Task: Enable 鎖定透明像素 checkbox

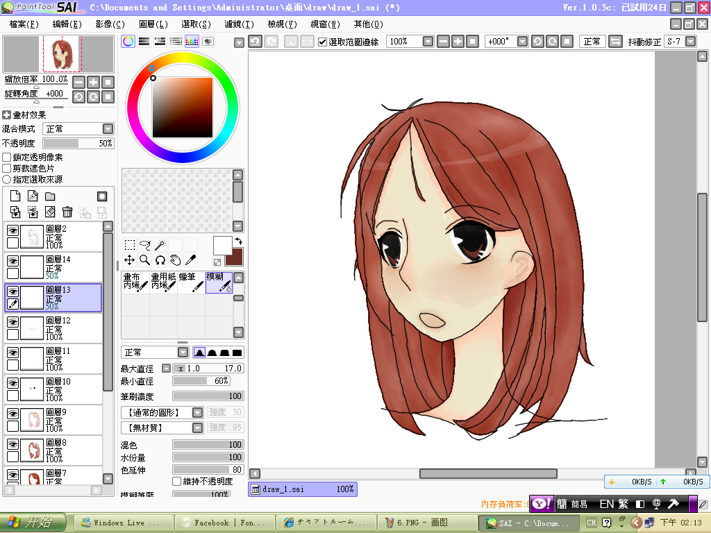Action: [x=7, y=158]
